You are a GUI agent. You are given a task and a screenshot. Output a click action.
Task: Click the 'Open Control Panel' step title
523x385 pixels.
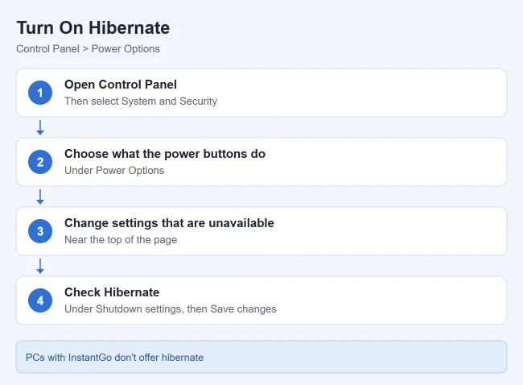click(x=121, y=85)
